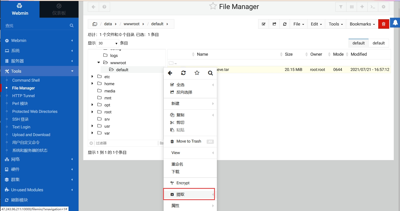Click the search magnifier in context menu
The height and width of the screenshot is (211, 400).
[x=210, y=73]
